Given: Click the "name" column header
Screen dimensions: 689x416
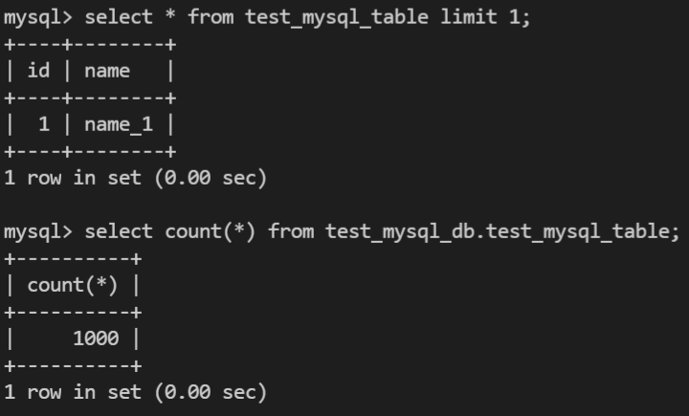Looking at the screenshot, I should point(107,71).
